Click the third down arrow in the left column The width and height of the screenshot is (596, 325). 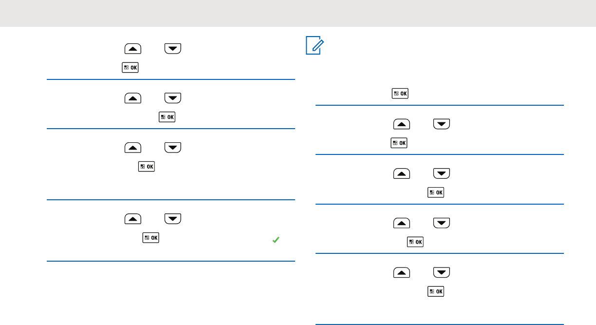173,148
